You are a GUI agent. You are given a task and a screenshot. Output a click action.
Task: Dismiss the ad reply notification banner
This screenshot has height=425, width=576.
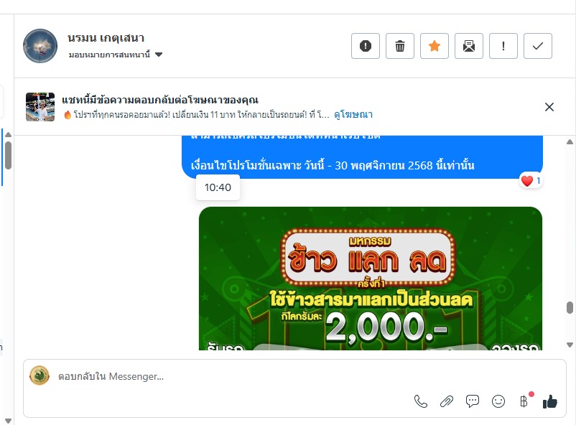549,107
